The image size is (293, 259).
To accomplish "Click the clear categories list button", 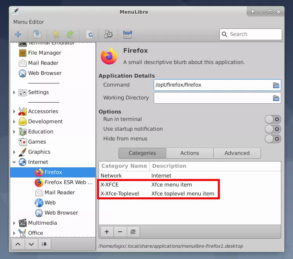I will pyautogui.click(x=133, y=232).
